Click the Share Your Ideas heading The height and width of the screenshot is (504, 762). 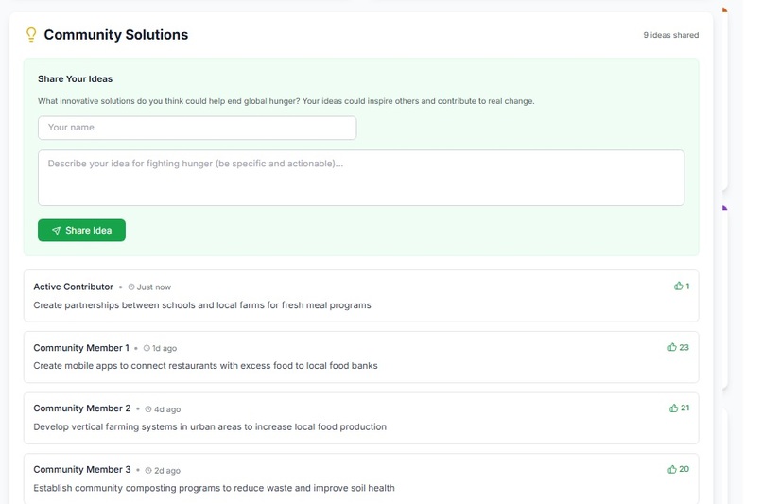[x=76, y=79]
